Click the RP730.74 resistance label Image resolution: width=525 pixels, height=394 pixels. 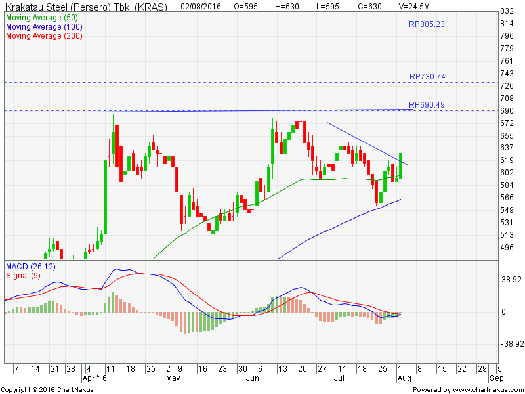[x=427, y=77]
